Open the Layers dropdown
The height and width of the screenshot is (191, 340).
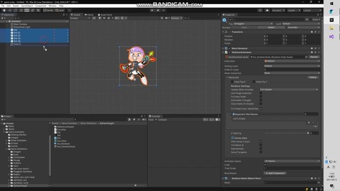[294, 11]
